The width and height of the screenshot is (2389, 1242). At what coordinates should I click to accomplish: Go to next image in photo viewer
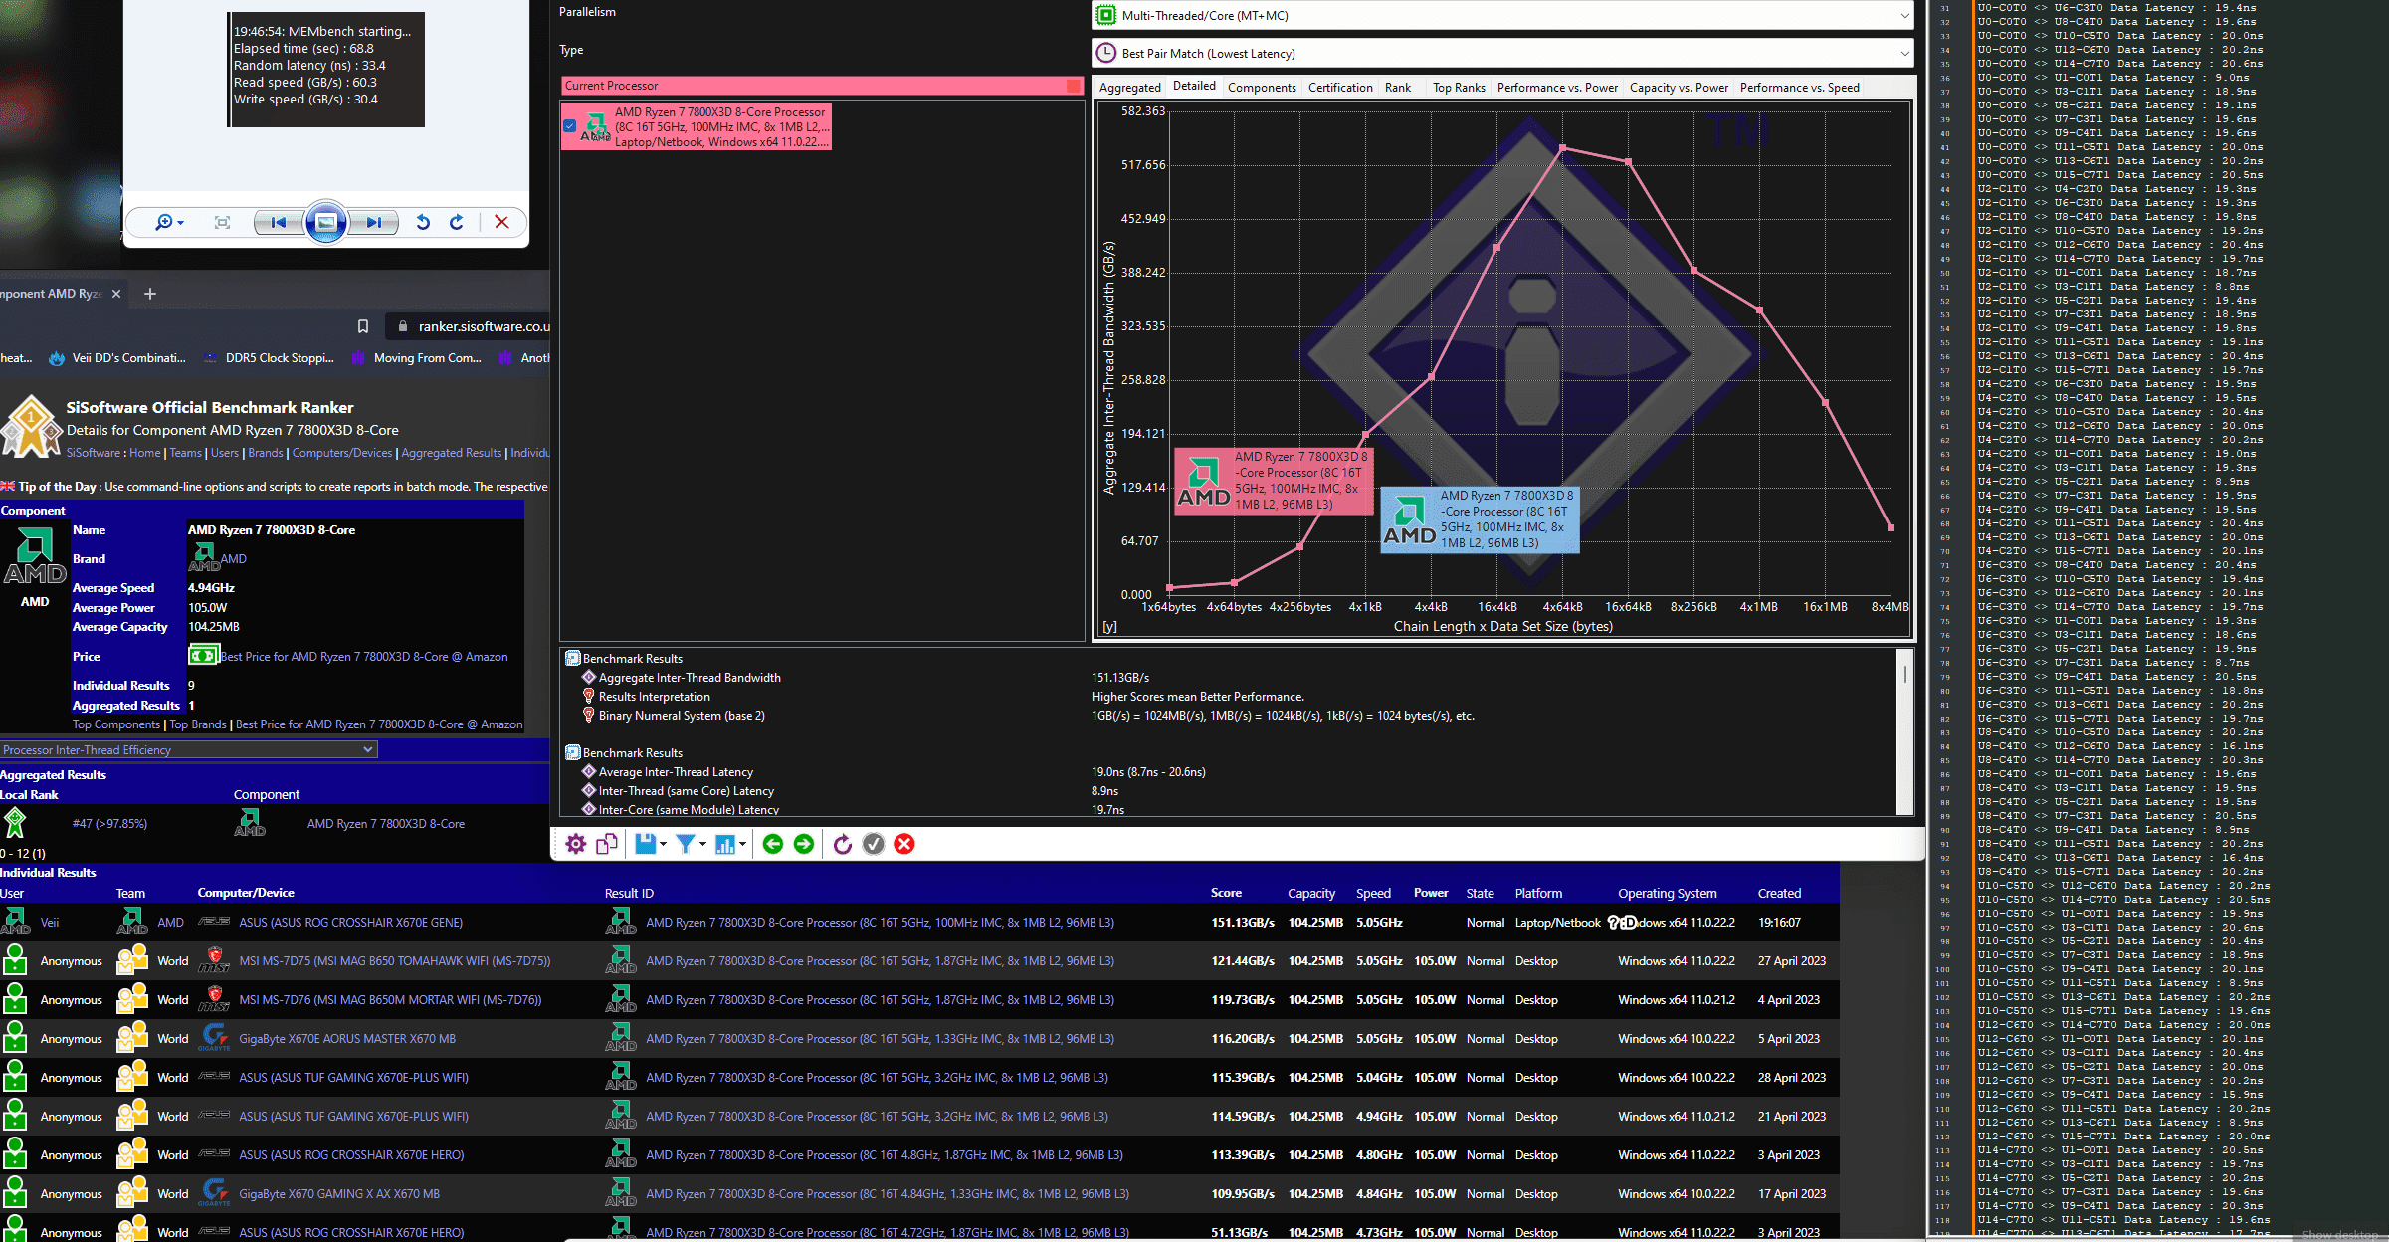click(374, 222)
